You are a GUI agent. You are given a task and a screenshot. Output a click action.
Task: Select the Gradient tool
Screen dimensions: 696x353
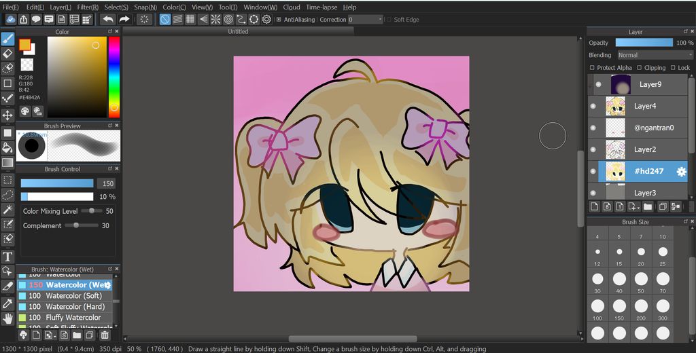point(7,163)
